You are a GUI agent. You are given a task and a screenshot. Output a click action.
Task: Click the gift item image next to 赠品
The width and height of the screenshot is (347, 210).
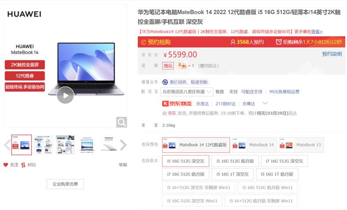pos(182,66)
